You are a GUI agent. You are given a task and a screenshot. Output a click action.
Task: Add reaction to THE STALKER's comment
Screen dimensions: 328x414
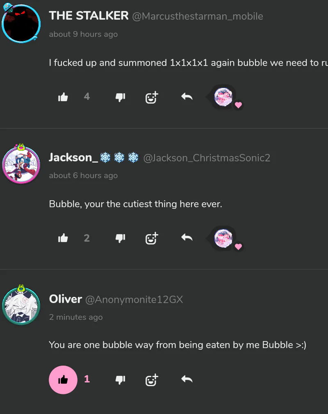pyautogui.click(x=152, y=97)
